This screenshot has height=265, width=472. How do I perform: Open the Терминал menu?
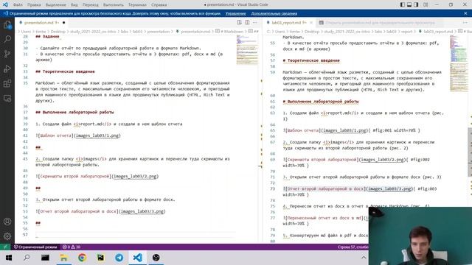[137, 5]
